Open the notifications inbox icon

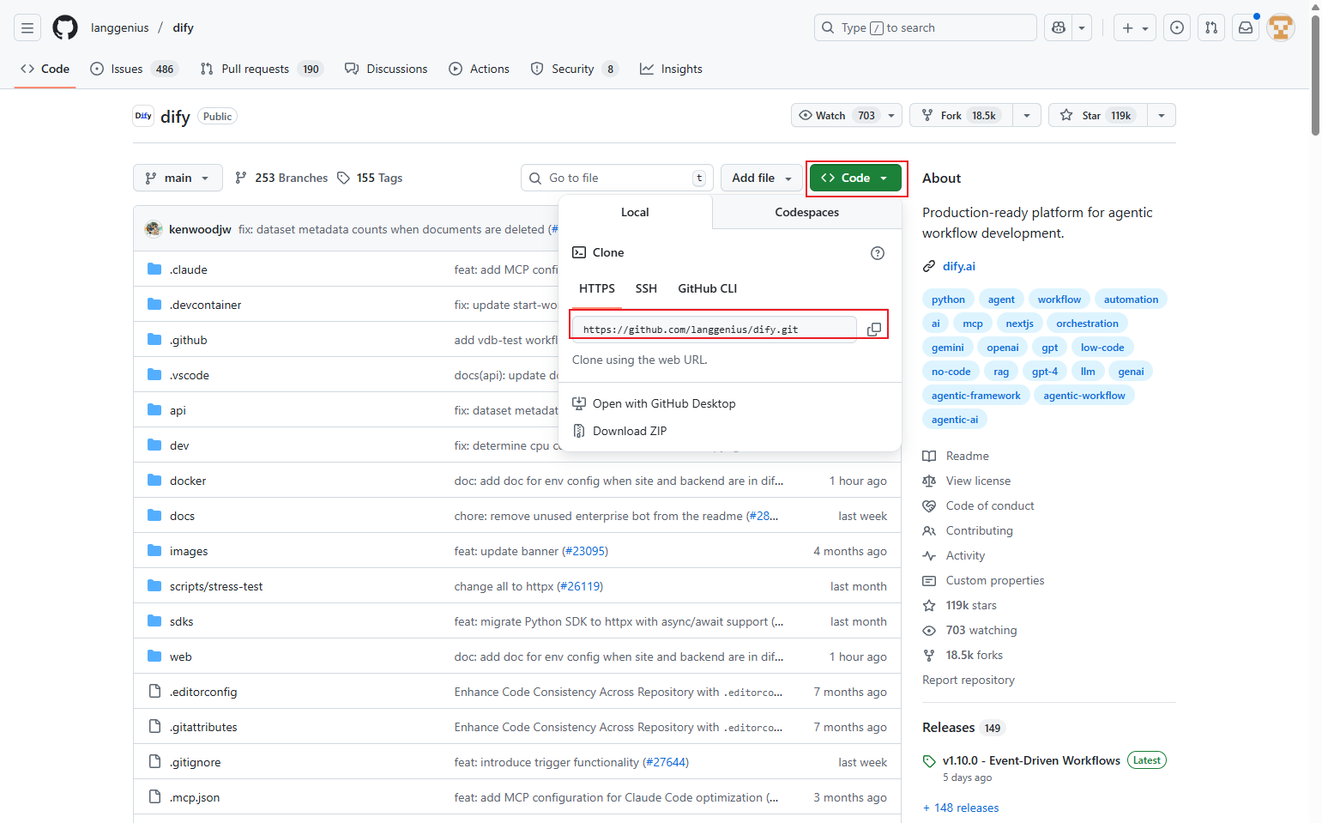[1245, 27]
